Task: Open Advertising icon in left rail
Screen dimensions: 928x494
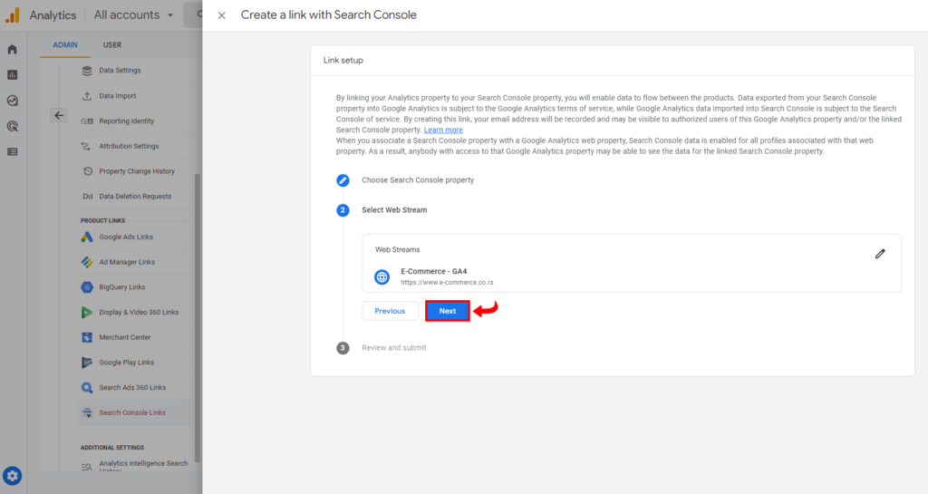Action: (12, 126)
